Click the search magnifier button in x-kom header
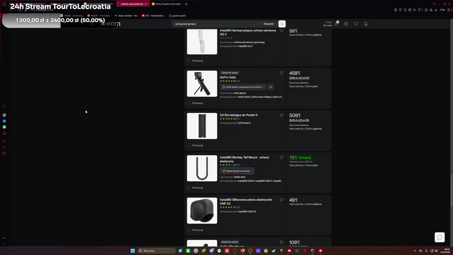Viewport: 453px width, 255px height. point(282,24)
